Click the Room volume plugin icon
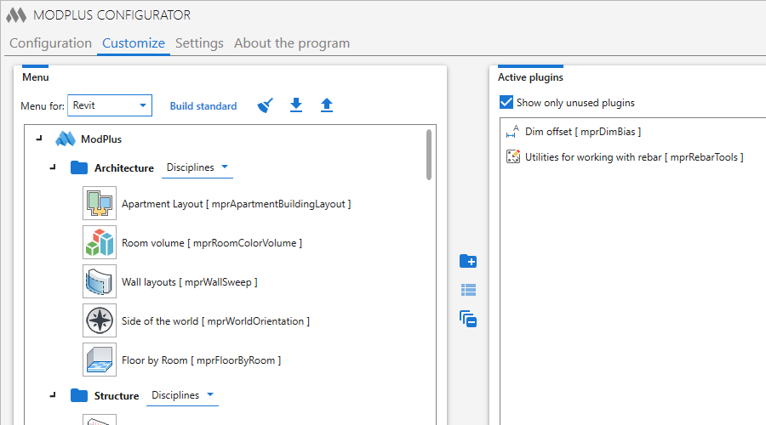The width and height of the screenshot is (766, 425). [x=100, y=242]
